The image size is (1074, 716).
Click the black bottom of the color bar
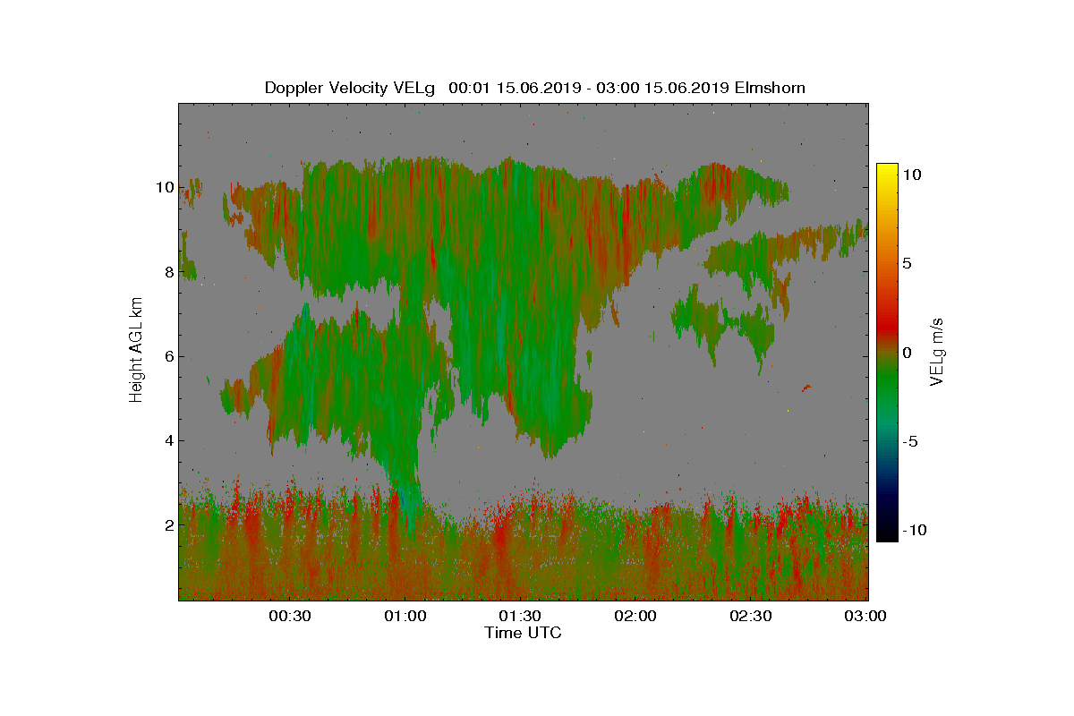tap(887, 536)
